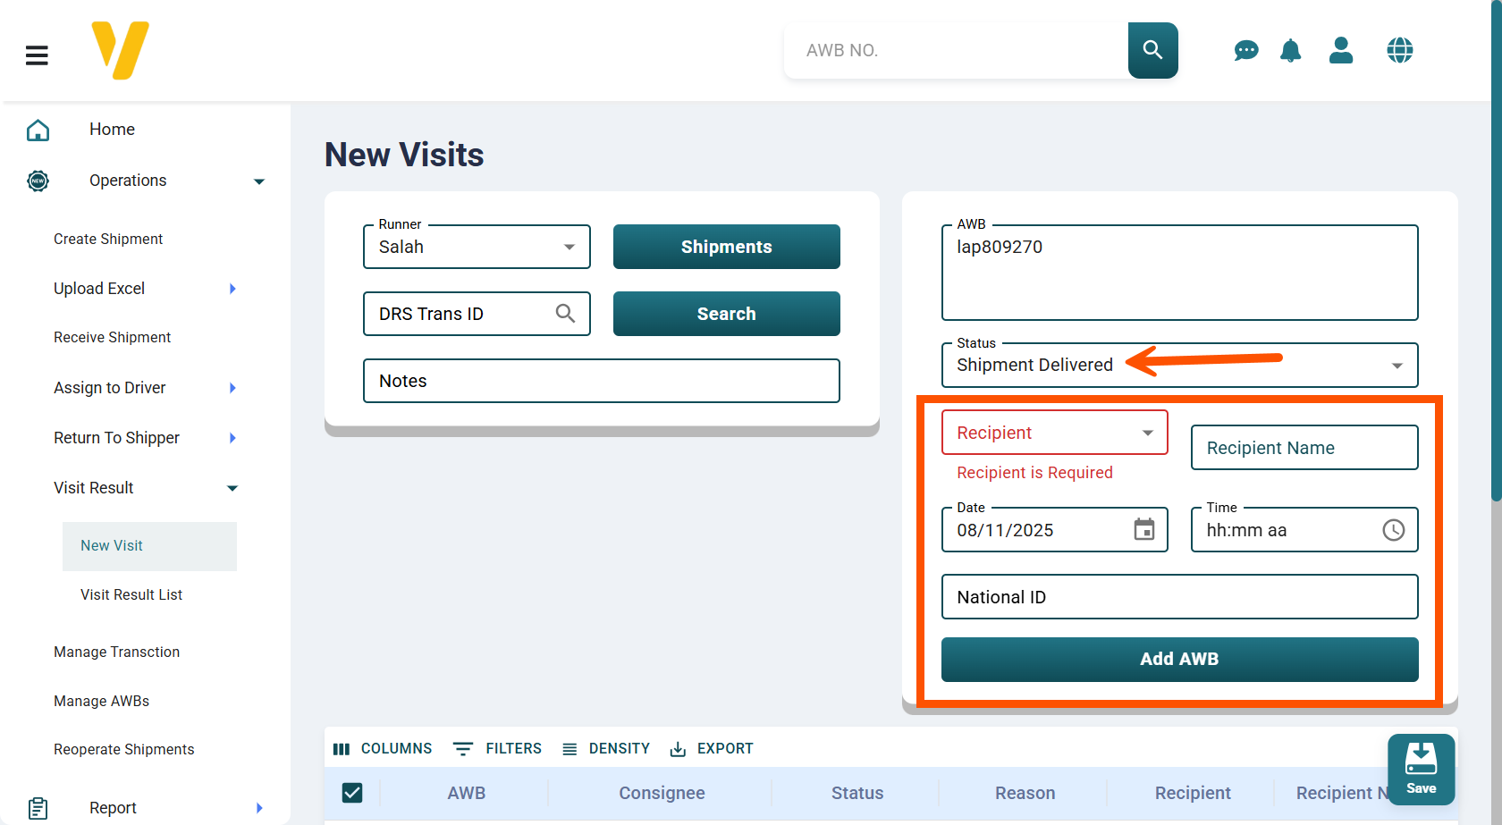Click the globe language icon
The width and height of the screenshot is (1502, 825).
point(1399,51)
